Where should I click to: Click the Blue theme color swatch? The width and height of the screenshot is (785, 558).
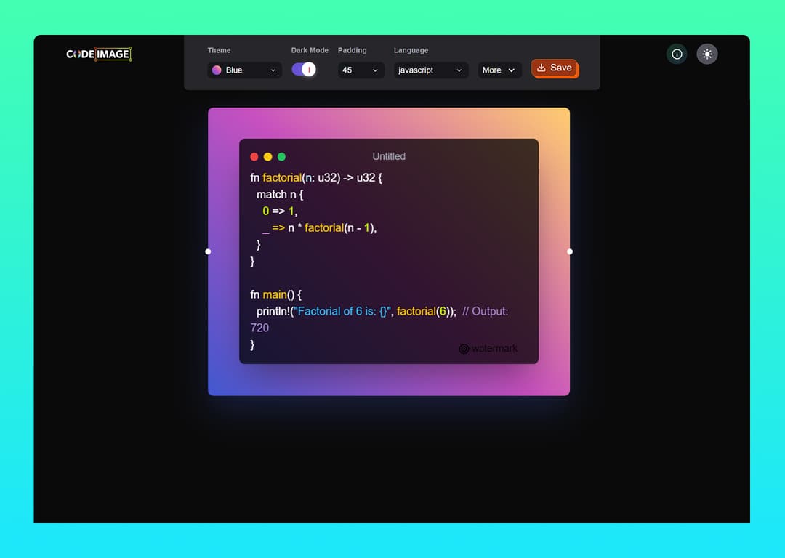[217, 70]
